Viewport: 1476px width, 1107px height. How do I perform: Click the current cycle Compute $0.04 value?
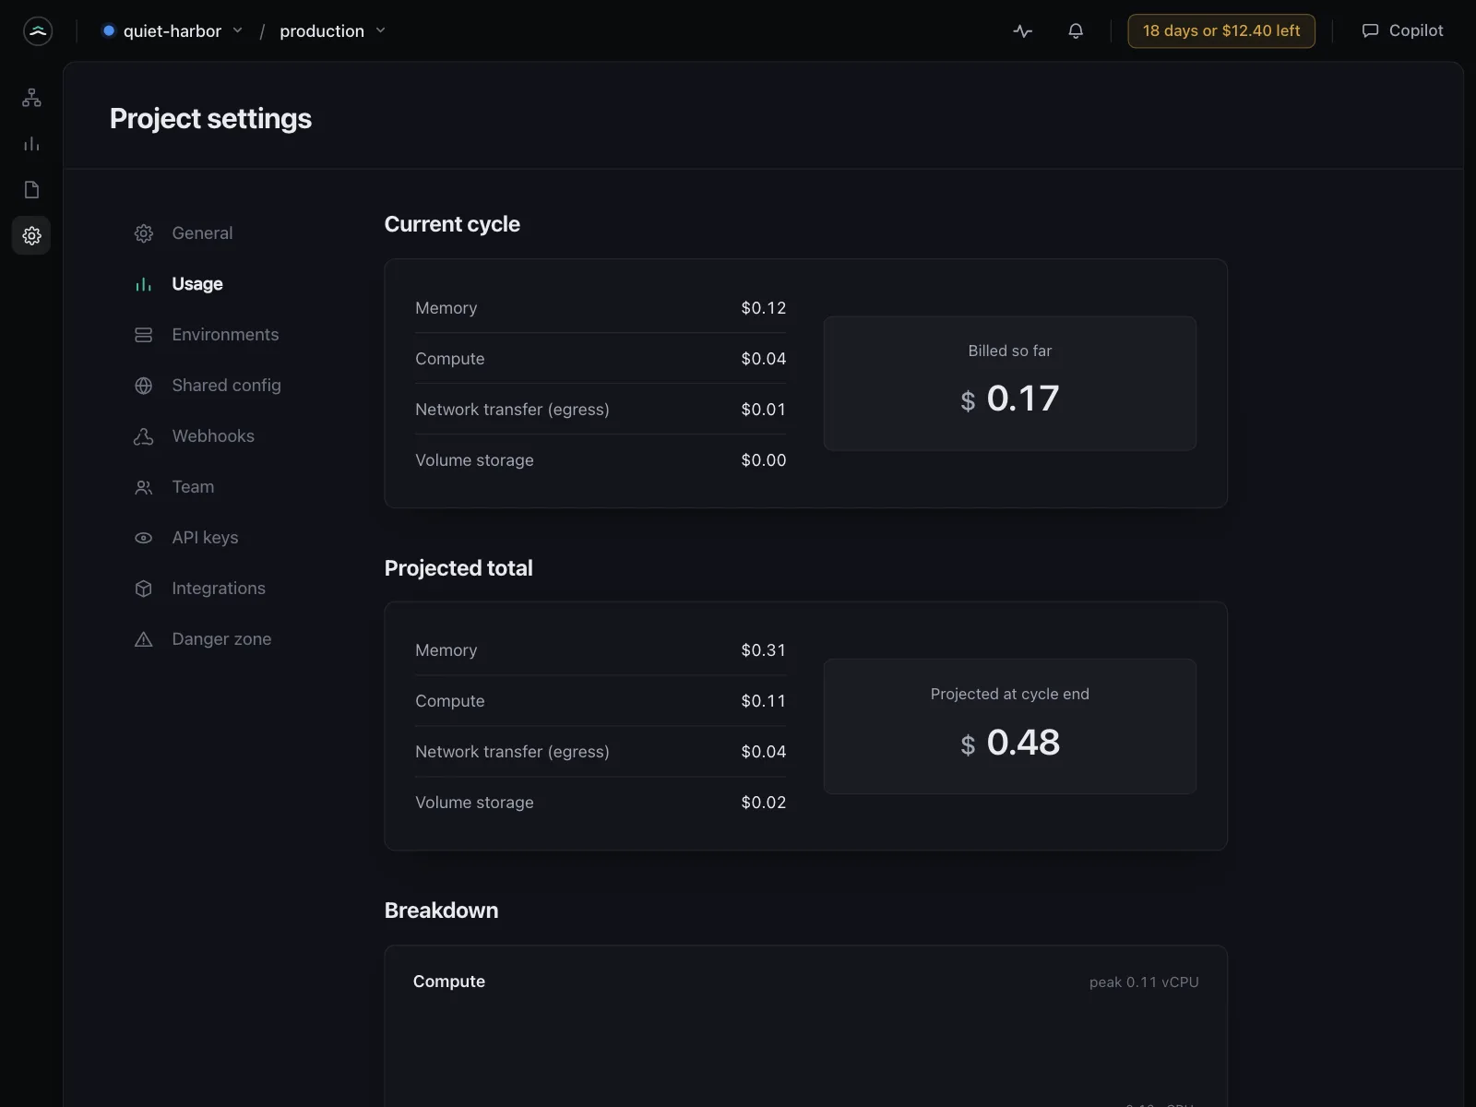(x=764, y=359)
